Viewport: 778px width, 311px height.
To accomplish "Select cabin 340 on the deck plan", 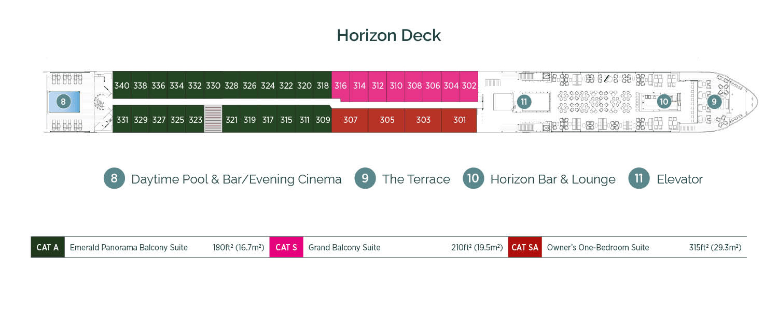I will (122, 86).
